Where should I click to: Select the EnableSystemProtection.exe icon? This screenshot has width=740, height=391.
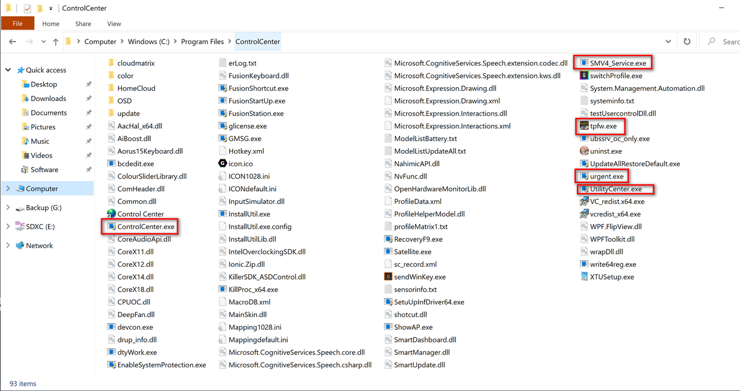point(112,365)
